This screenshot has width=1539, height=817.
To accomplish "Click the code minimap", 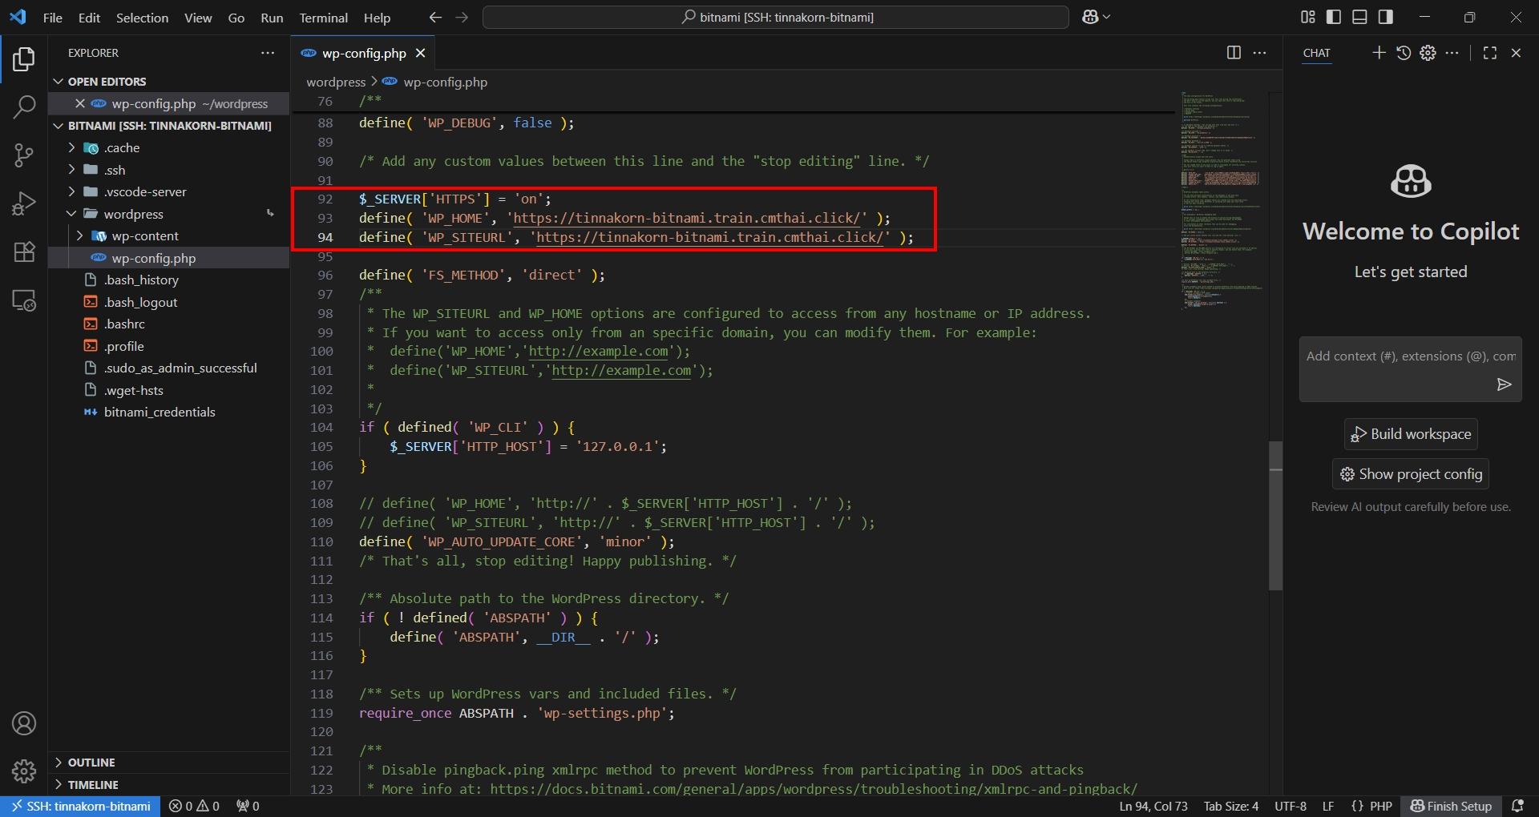I will 1221,200.
